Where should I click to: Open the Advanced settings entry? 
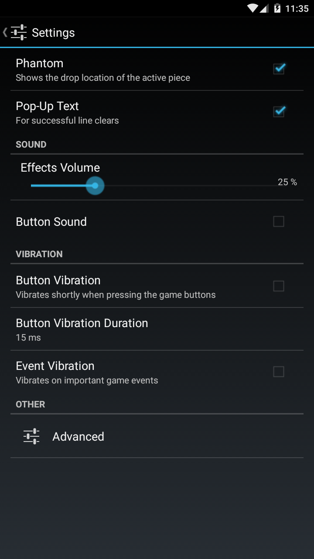78,436
